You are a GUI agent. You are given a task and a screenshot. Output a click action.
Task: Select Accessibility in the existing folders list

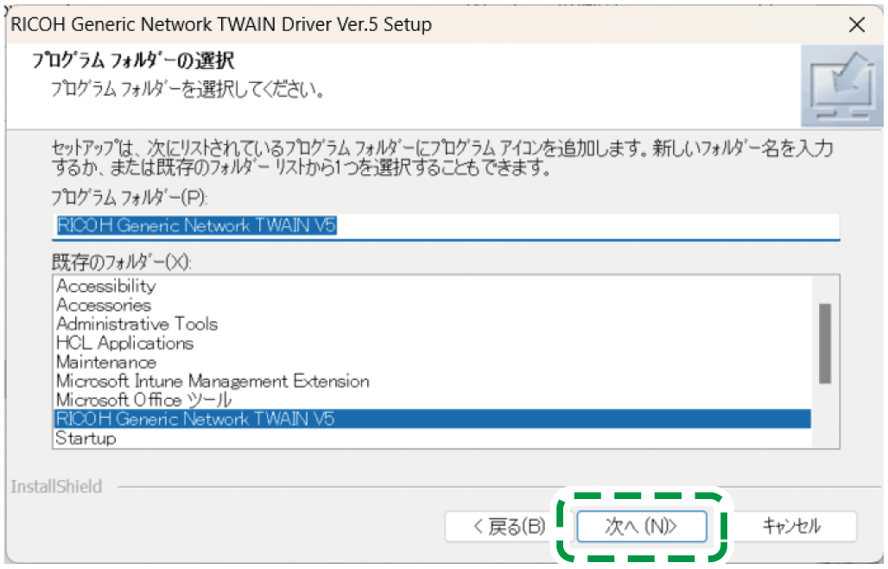[x=106, y=286]
